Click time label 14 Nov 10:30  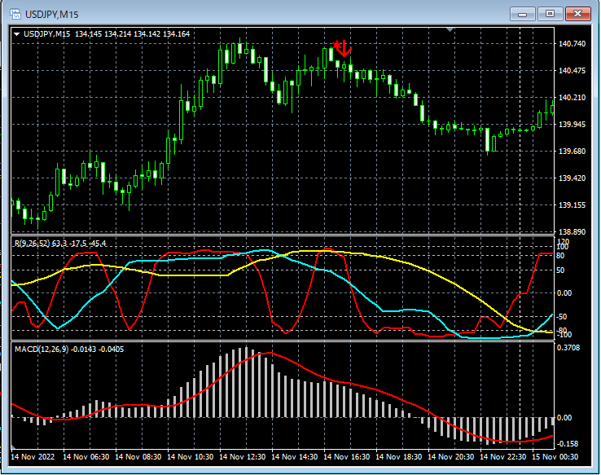[190, 457]
